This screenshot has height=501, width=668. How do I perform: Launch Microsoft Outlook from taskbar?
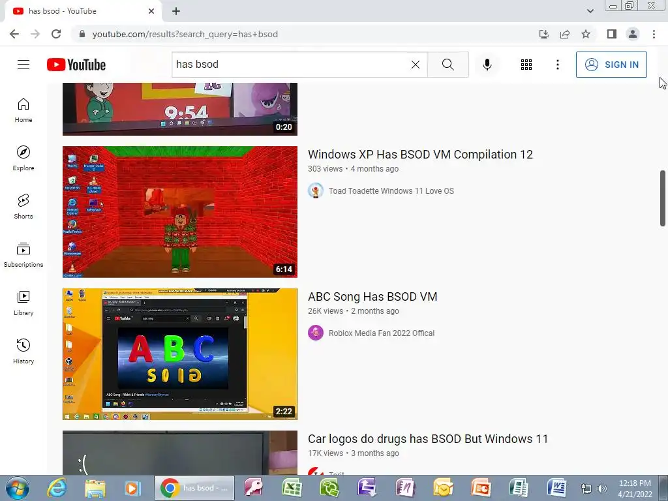pos(443,488)
